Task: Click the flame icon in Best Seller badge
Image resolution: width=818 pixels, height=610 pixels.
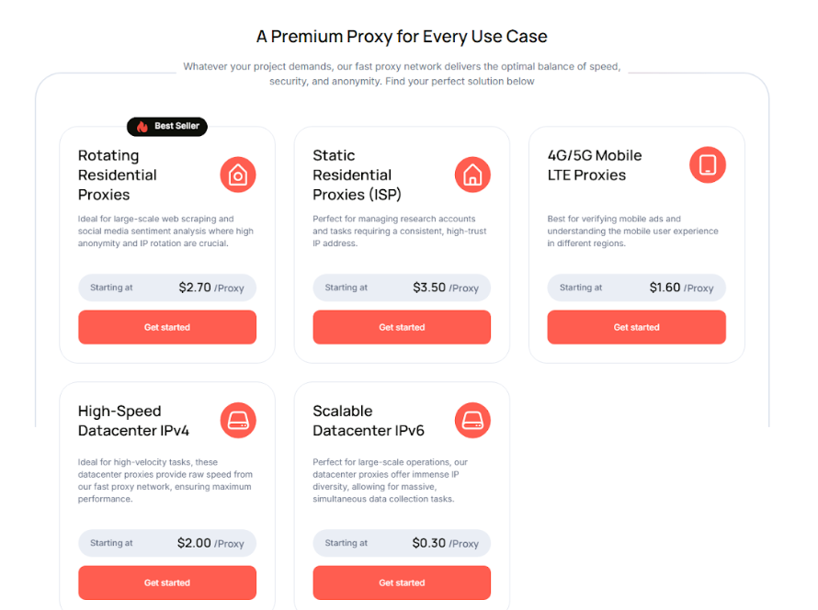Action: coord(142,126)
